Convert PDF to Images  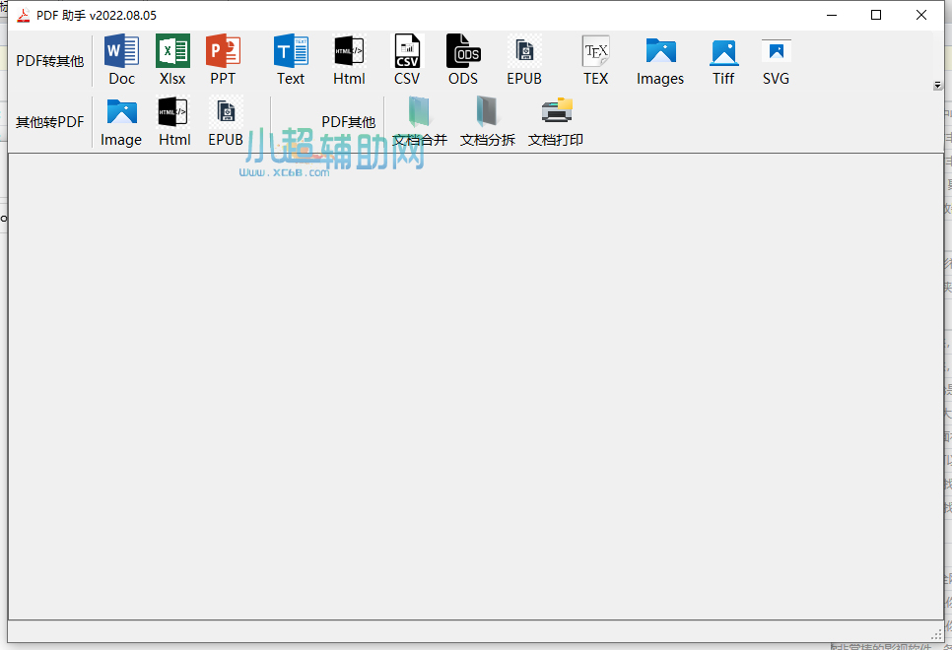tap(660, 60)
